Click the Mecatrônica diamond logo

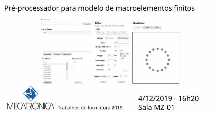pyautogui.click(x=31, y=93)
